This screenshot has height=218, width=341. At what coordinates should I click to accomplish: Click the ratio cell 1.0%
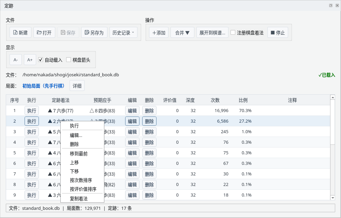point(247,132)
